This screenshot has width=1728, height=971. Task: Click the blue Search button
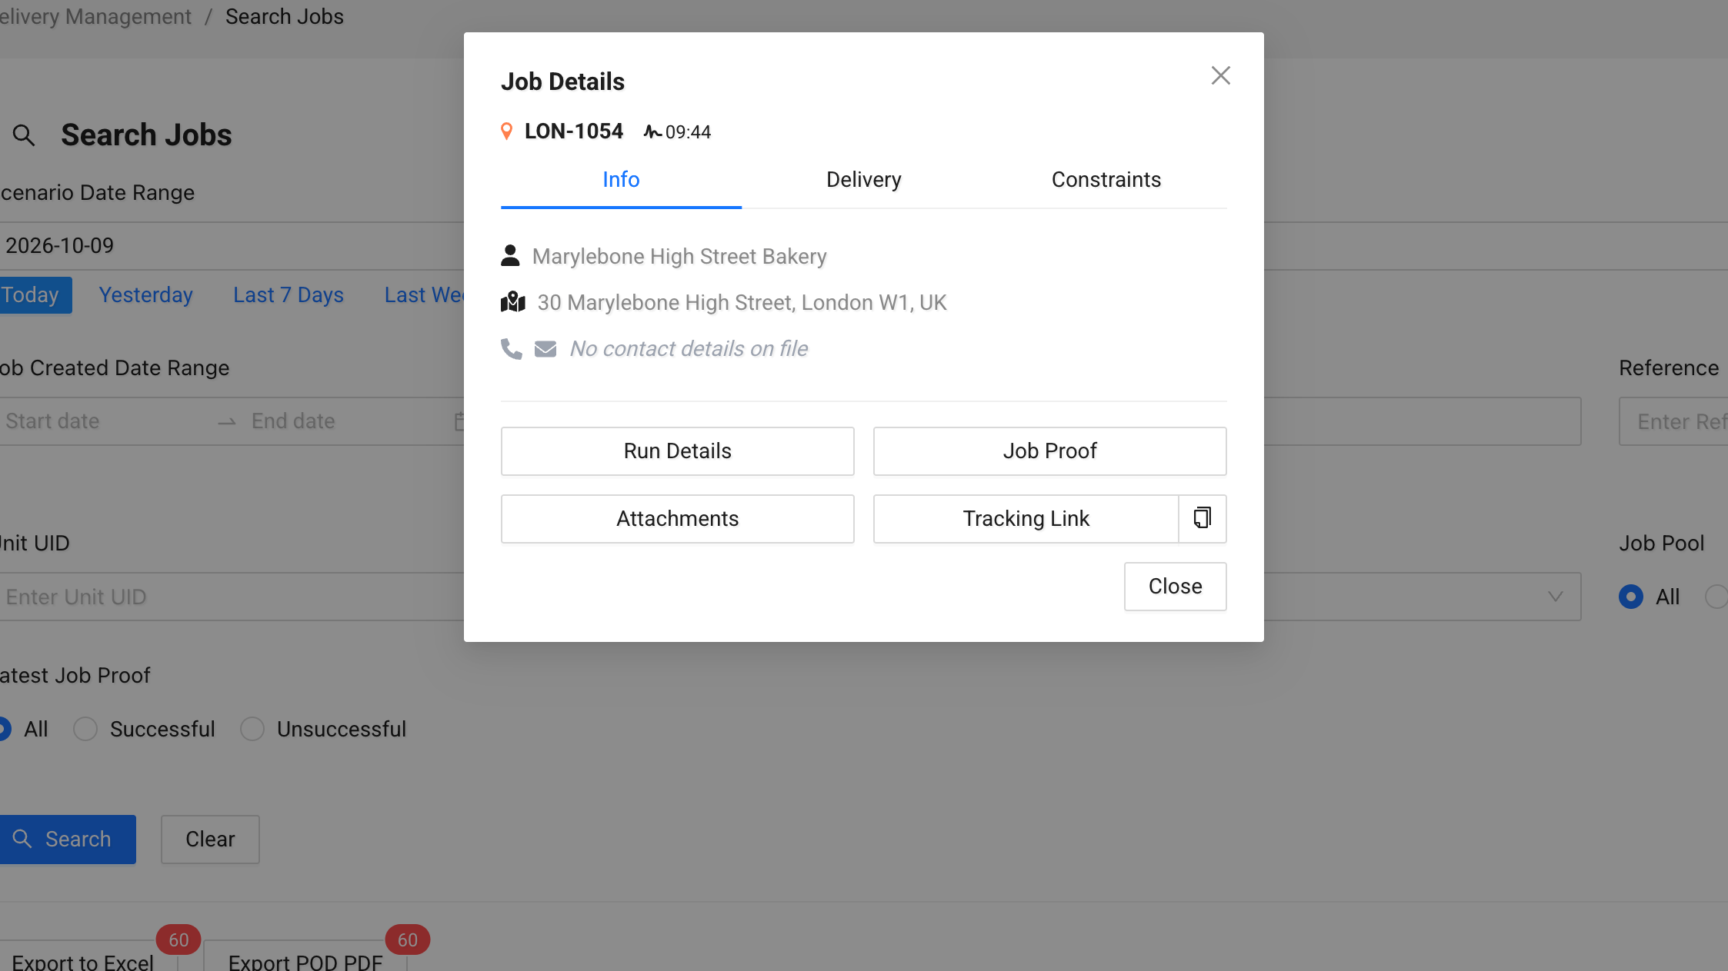tap(68, 840)
